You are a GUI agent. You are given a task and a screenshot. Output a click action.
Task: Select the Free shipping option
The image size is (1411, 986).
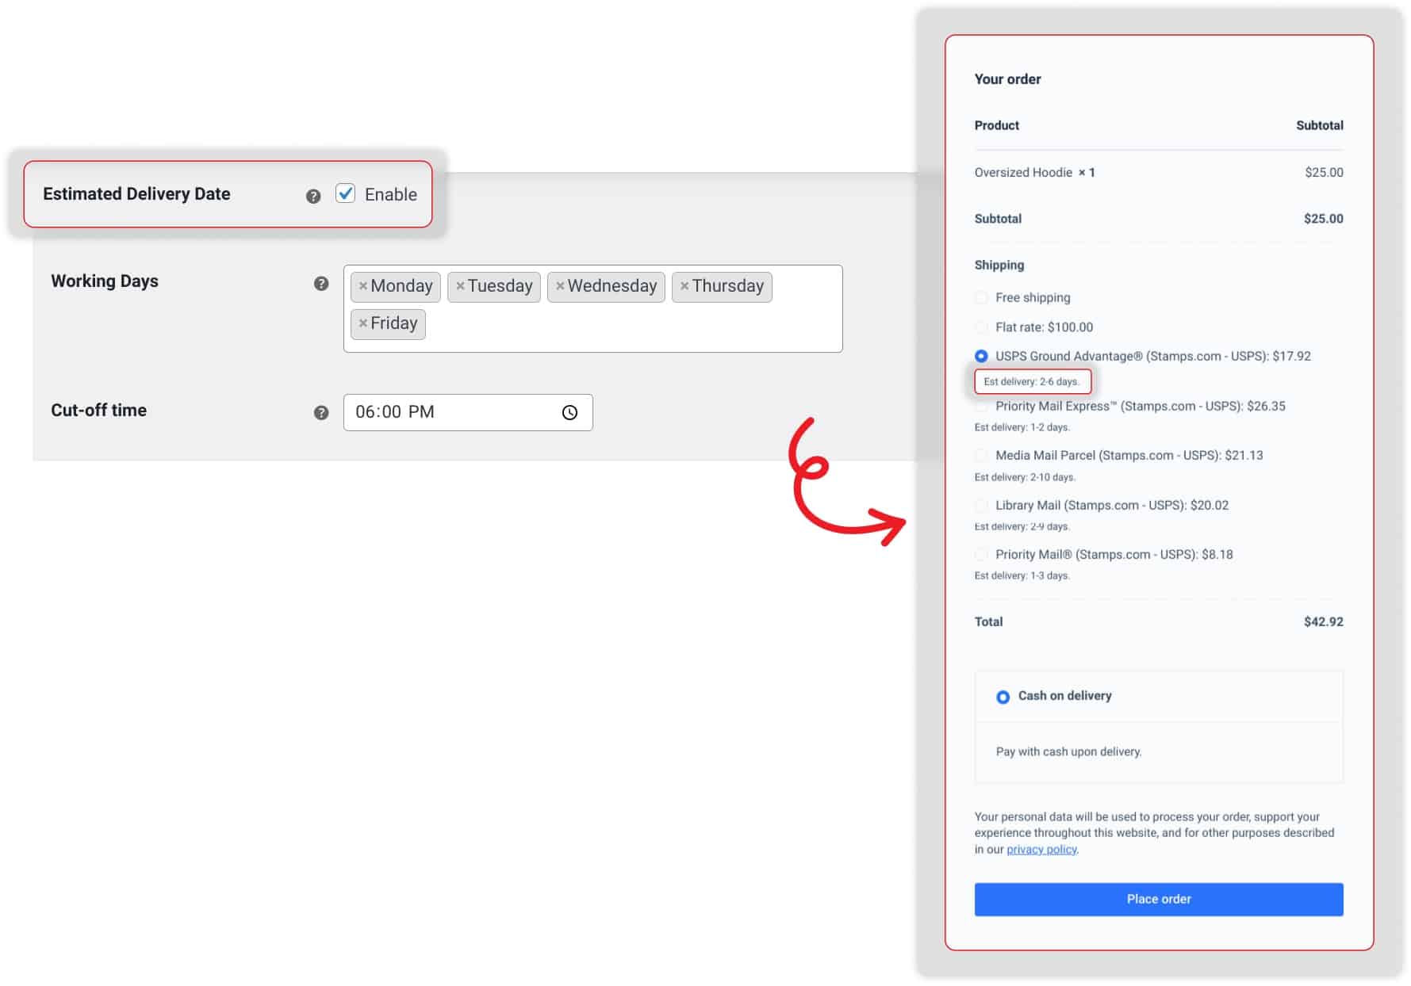click(980, 298)
